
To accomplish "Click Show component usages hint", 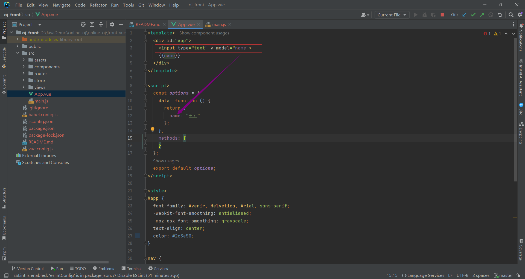I will [204, 33].
